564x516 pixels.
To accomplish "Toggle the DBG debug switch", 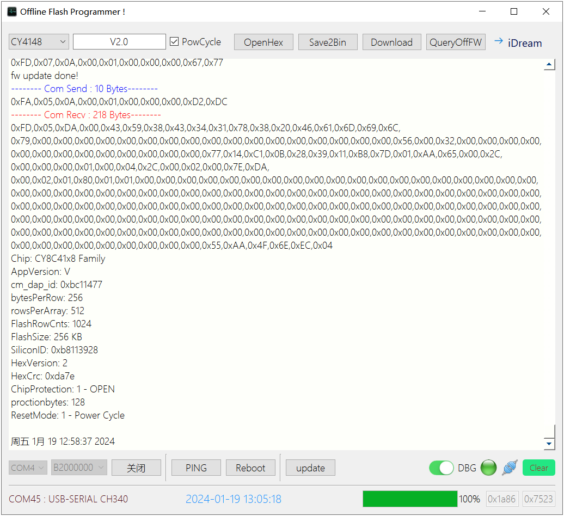I will [x=441, y=468].
